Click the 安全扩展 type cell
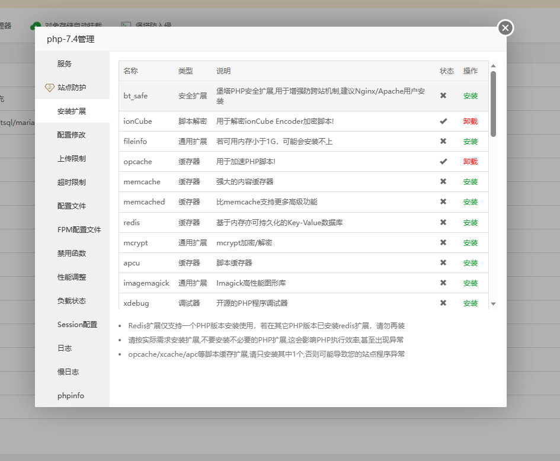This screenshot has height=461, width=560. pyautogui.click(x=193, y=96)
